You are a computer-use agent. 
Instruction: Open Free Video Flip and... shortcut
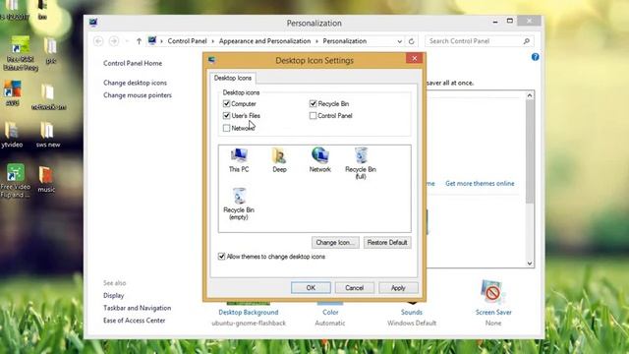16,181
